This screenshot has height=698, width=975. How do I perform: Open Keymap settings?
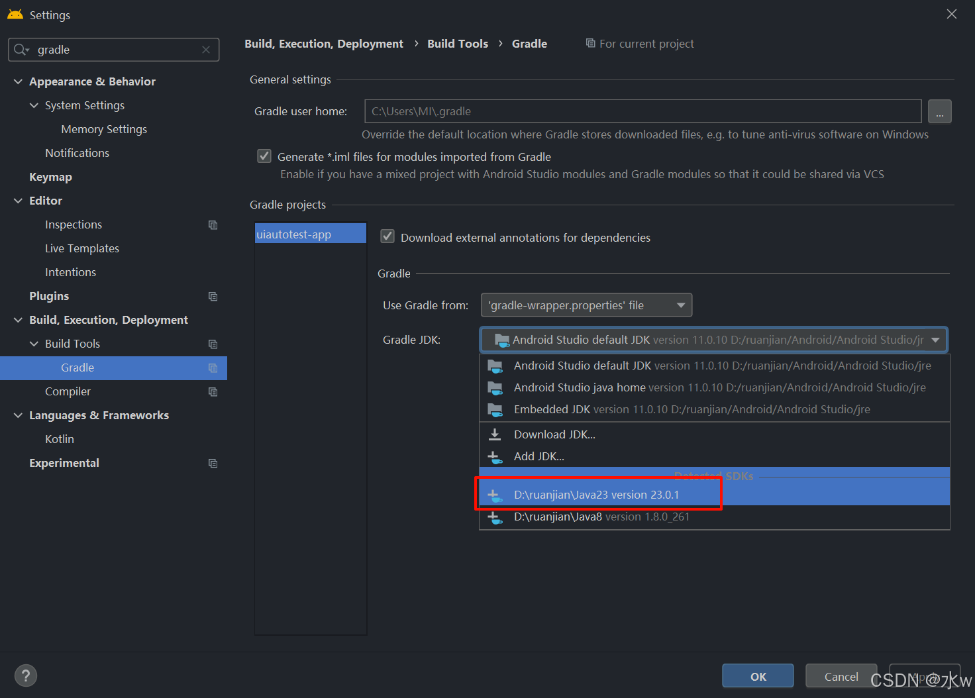50,177
